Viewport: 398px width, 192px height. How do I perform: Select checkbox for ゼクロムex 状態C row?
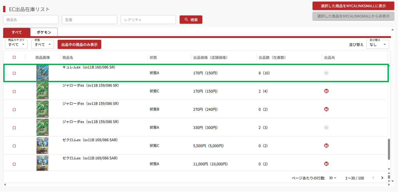[14, 146]
